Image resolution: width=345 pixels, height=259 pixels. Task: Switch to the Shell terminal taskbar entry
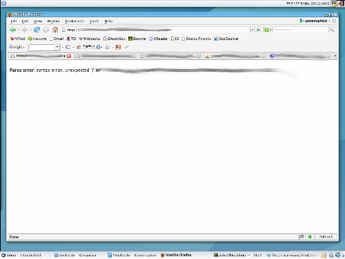238,256
